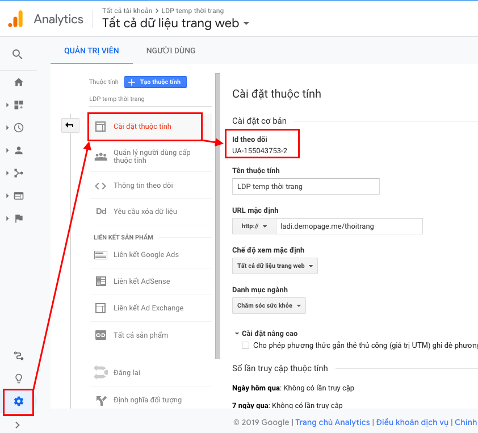The width and height of the screenshot is (478, 433).
Task: Click 'Tạo thuộc tính' button
Action: tap(156, 82)
